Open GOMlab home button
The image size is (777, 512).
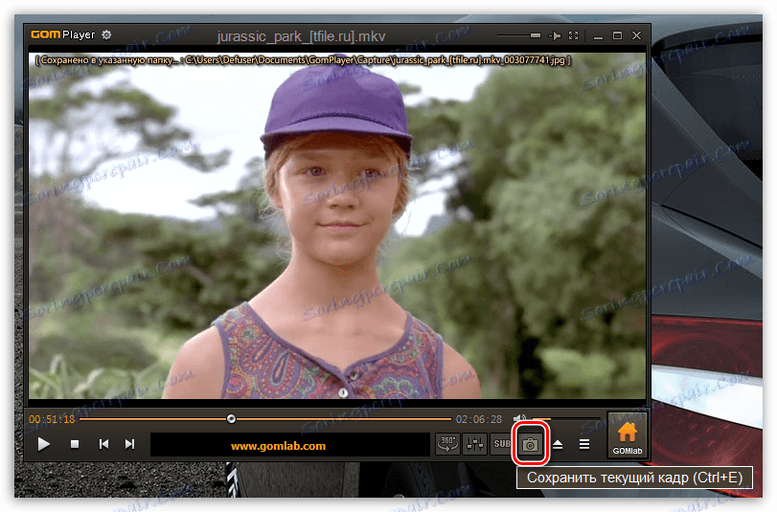pyautogui.click(x=627, y=435)
